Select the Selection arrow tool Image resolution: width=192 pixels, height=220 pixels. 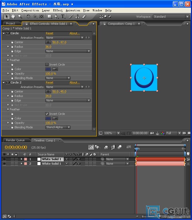6,17
